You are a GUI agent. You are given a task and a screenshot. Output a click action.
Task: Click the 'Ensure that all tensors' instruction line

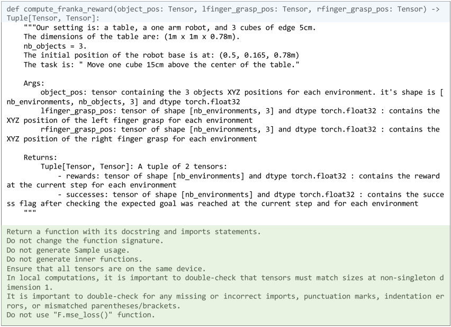(106, 269)
